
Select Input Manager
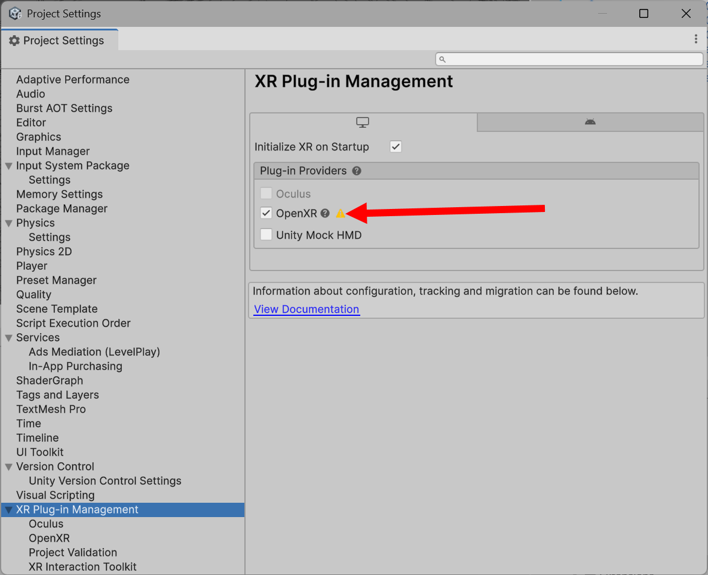coord(53,151)
